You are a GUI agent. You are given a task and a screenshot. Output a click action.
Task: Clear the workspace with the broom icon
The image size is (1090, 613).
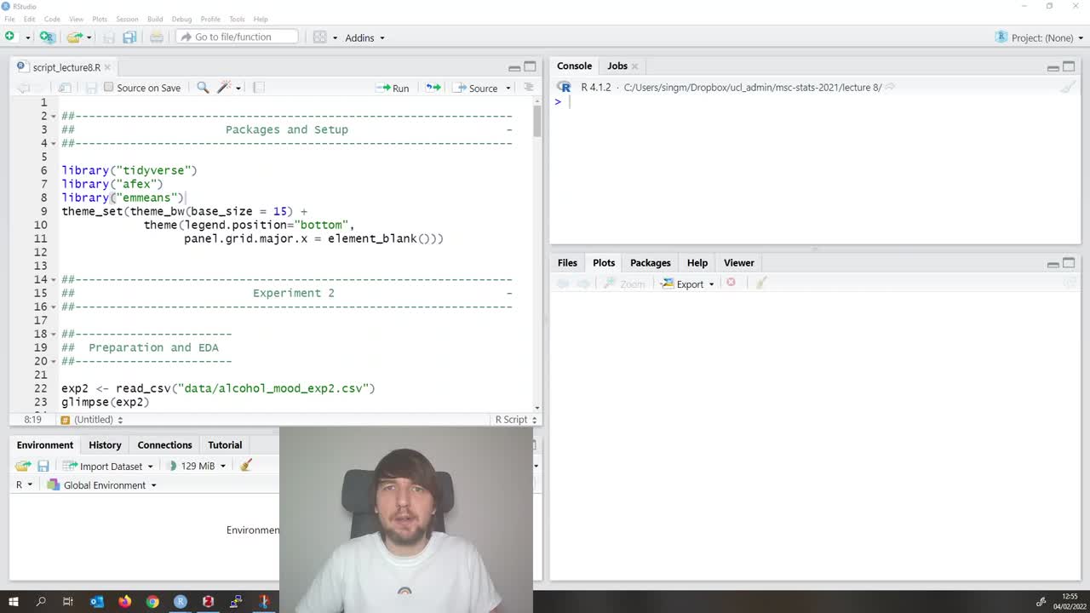[x=245, y=466]
